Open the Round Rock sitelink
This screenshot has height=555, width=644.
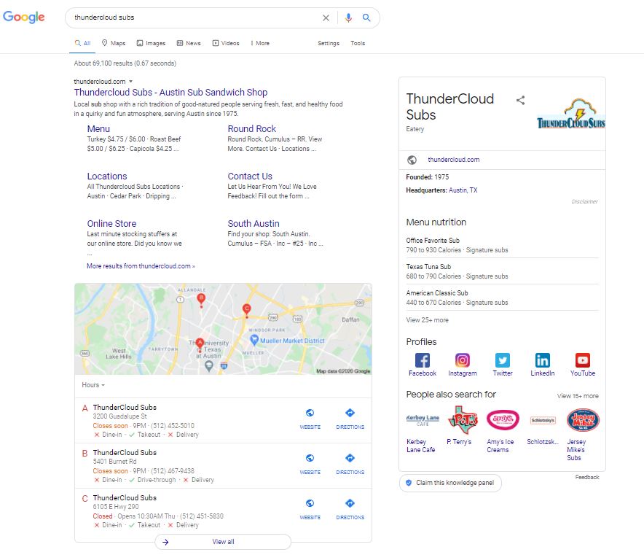click(x=252, y=128)
